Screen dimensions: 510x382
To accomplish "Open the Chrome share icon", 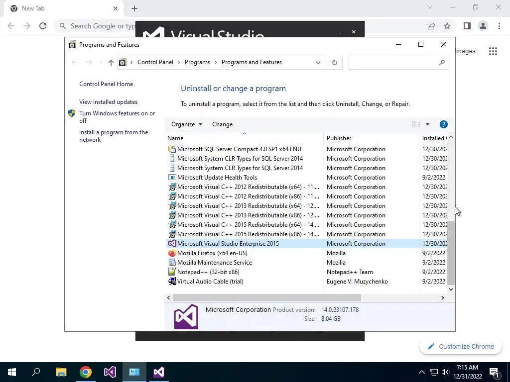I will pyautogui.click(x=431, y=26).
